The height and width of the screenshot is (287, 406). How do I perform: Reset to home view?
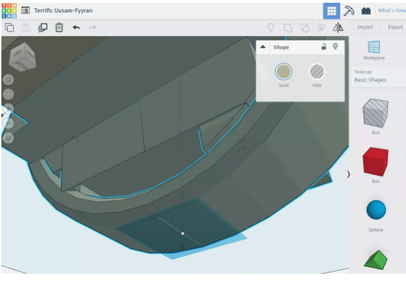(x=8, y=80)
